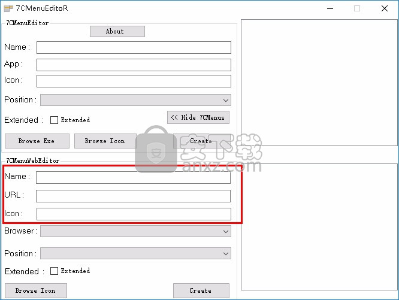Viewport: 399px width, 300px height.
Task: Click the upper menu list box
Action: [x=319, y=83]
